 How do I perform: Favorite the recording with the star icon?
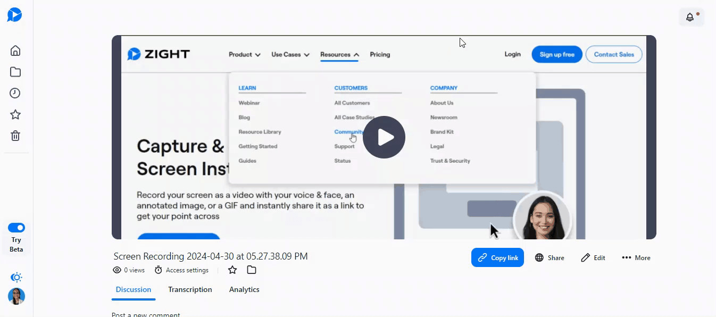tap(232, 270)
